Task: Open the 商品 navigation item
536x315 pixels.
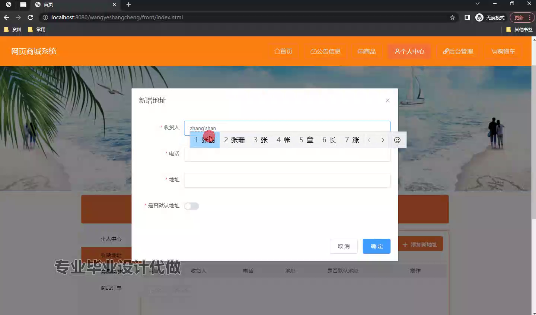Action: coord(367,51)
